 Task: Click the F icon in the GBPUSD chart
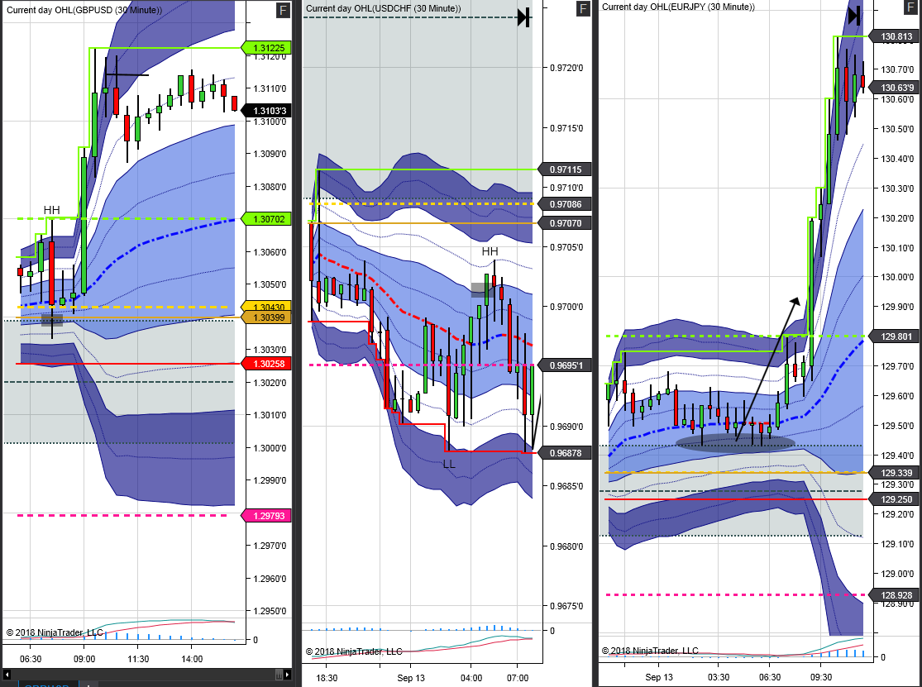pyautogui.click(x=284, y=10)
